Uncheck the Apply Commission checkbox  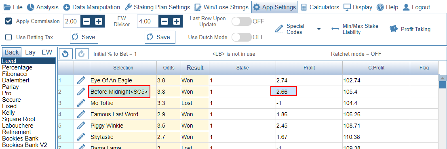point(9,21)
